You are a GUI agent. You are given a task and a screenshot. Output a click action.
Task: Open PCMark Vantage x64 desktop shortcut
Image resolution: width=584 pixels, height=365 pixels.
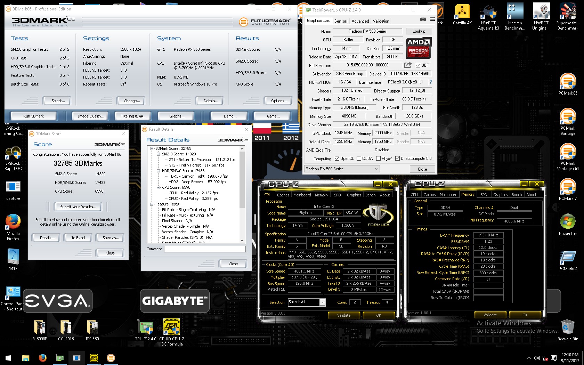coord(568,157)
